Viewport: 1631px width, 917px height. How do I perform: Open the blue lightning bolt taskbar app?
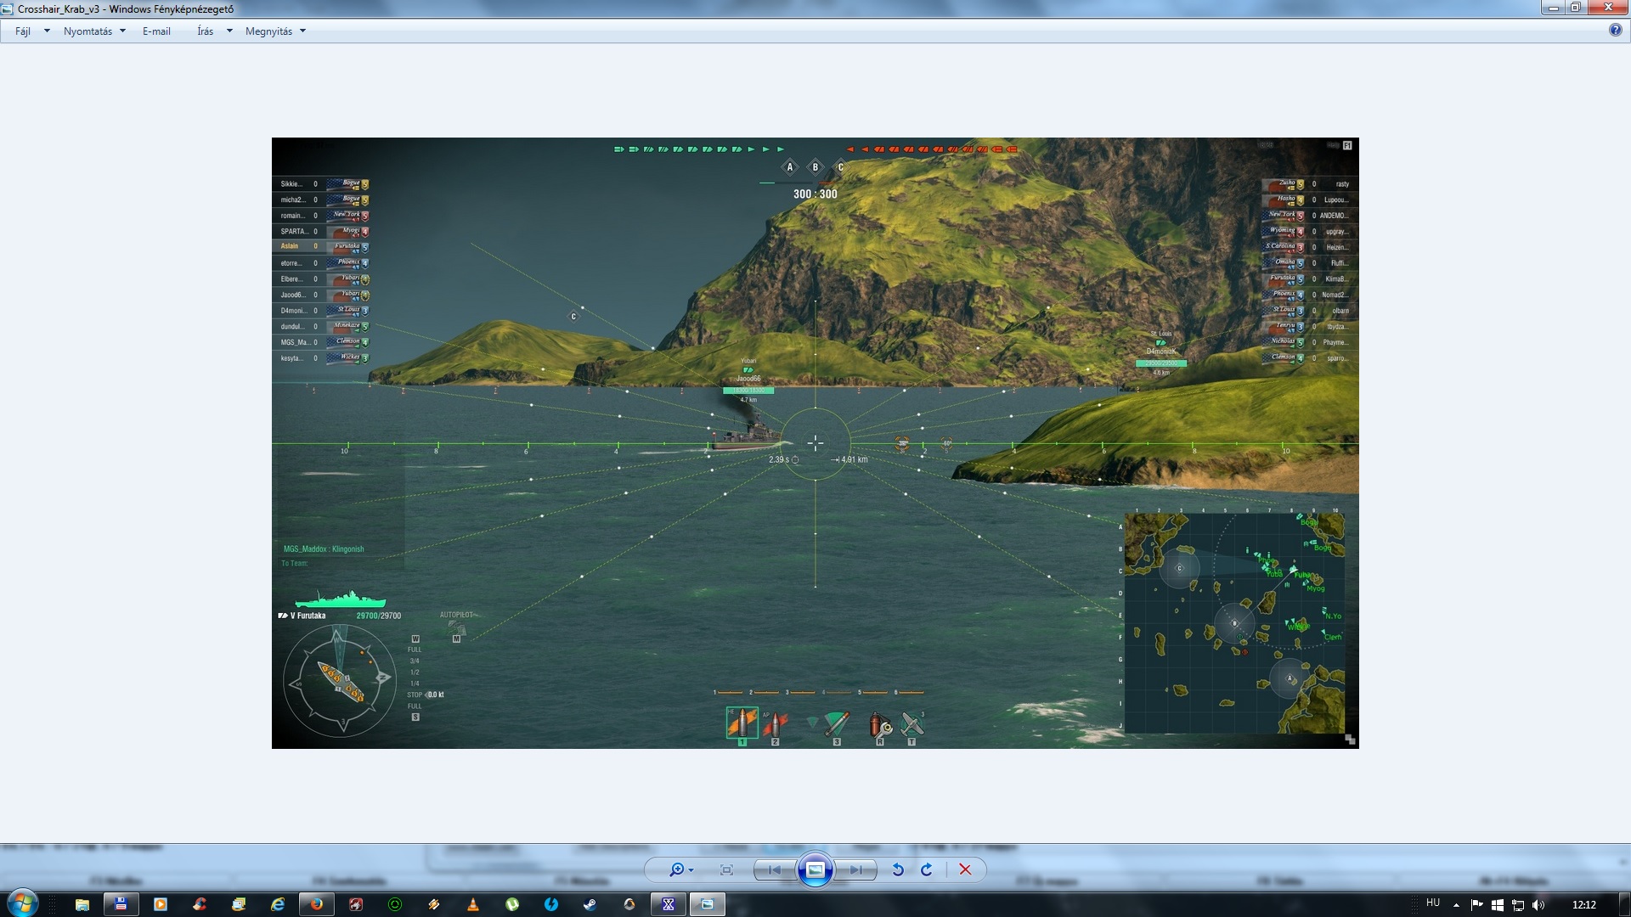[550, 904]
